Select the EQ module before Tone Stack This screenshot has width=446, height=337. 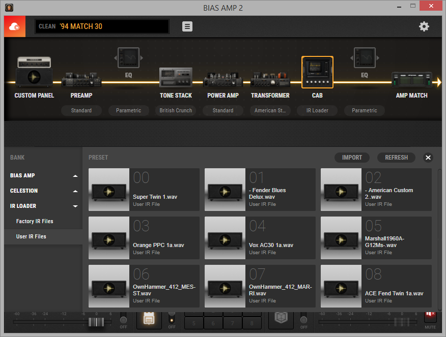[129, 57]
